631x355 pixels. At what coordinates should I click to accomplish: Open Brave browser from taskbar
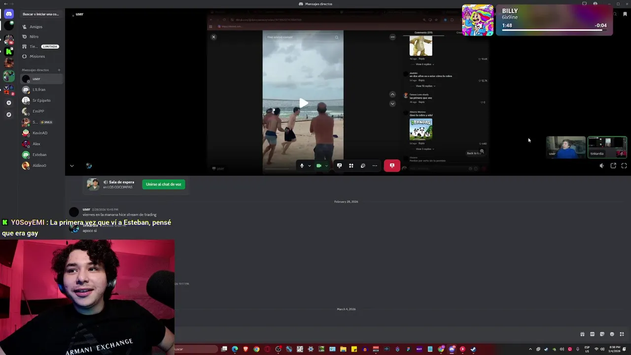pyautogui.click(x=245, y=349)
